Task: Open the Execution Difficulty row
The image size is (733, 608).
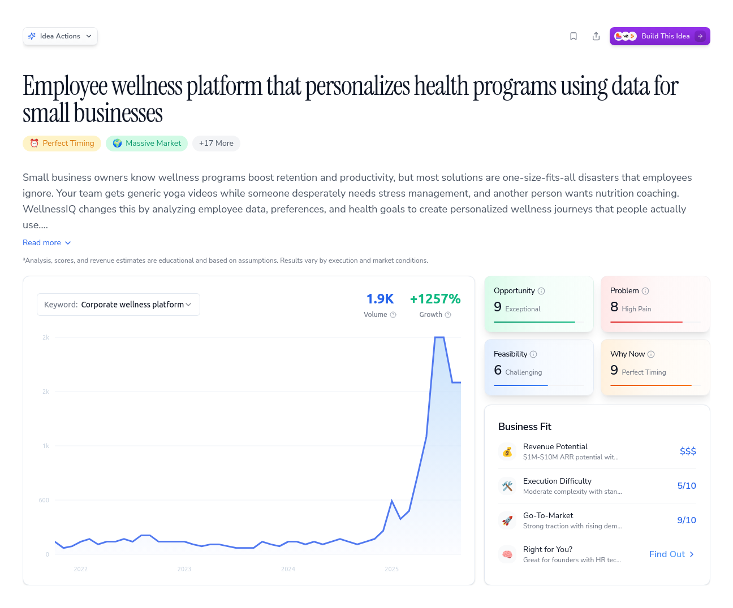Action: click(597, 486)
